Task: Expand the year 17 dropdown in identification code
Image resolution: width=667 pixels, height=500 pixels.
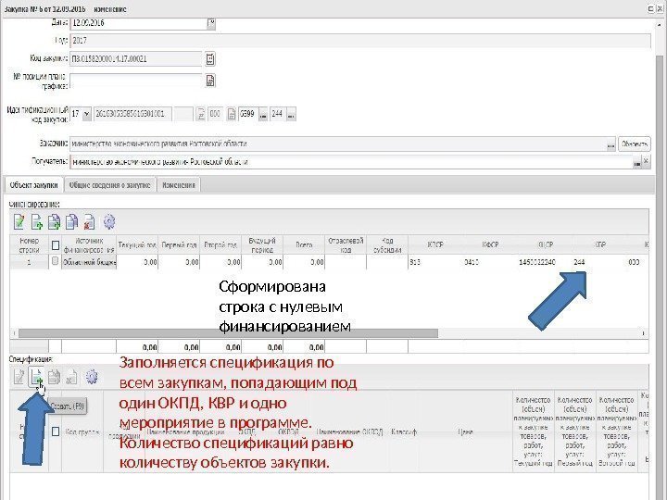Action: (x=86, y=114)
